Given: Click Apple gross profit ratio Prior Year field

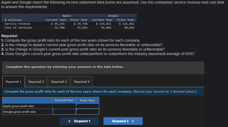Looking at the screenshot, I should (x=87, y=106).
